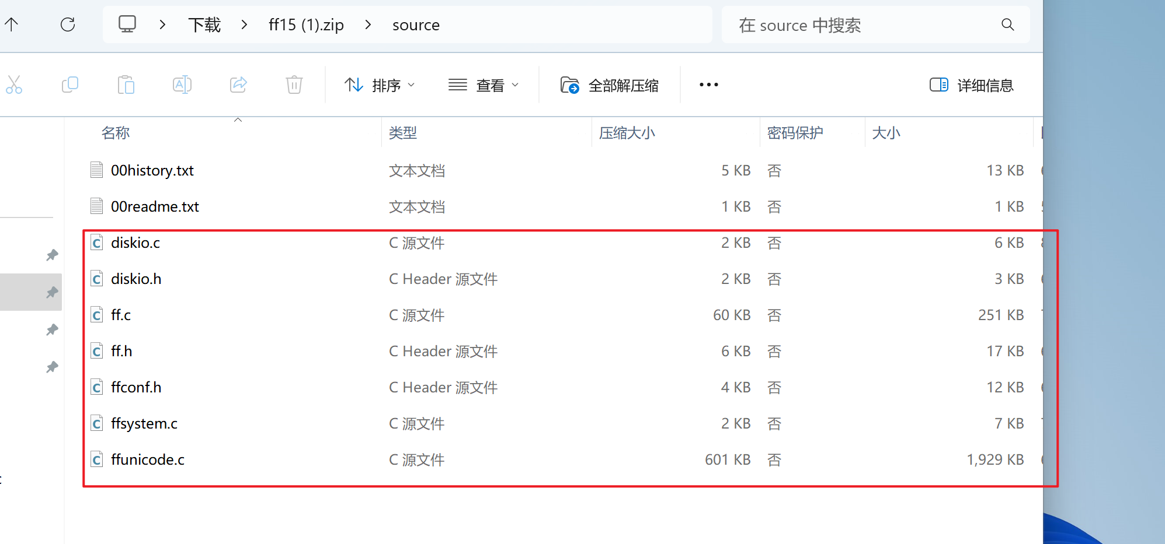Open the 排序 sort dropdown
This screenshot has width=1165, height=544.
coord(380,85)
